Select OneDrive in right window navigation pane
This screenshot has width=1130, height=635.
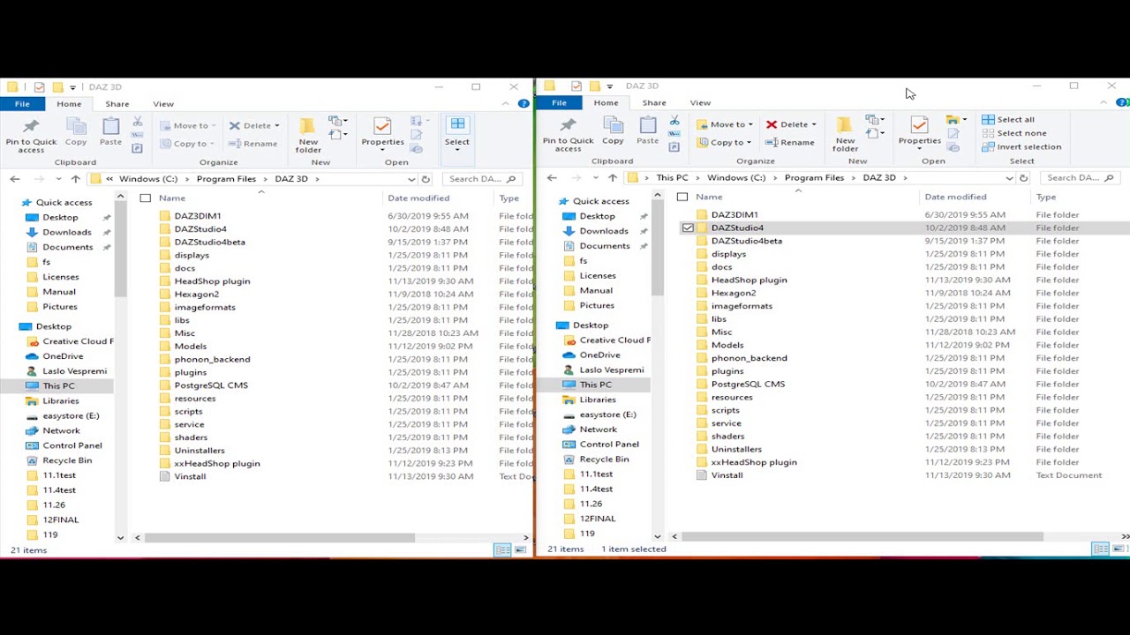(599, 355)
